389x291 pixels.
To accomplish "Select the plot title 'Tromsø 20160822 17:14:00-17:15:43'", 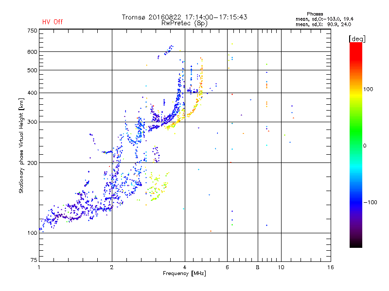I will (x=184, y=17).
